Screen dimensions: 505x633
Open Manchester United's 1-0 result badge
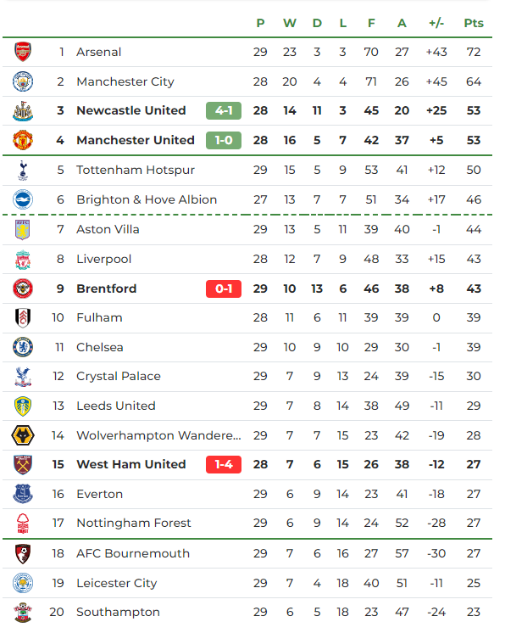pos(224,140)
